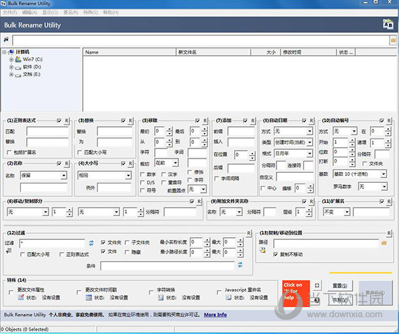Open the 类型 dropdown showing 创建时间(当前)
Image resolution: width=399 pixels, height=334 pixels.
293,142
